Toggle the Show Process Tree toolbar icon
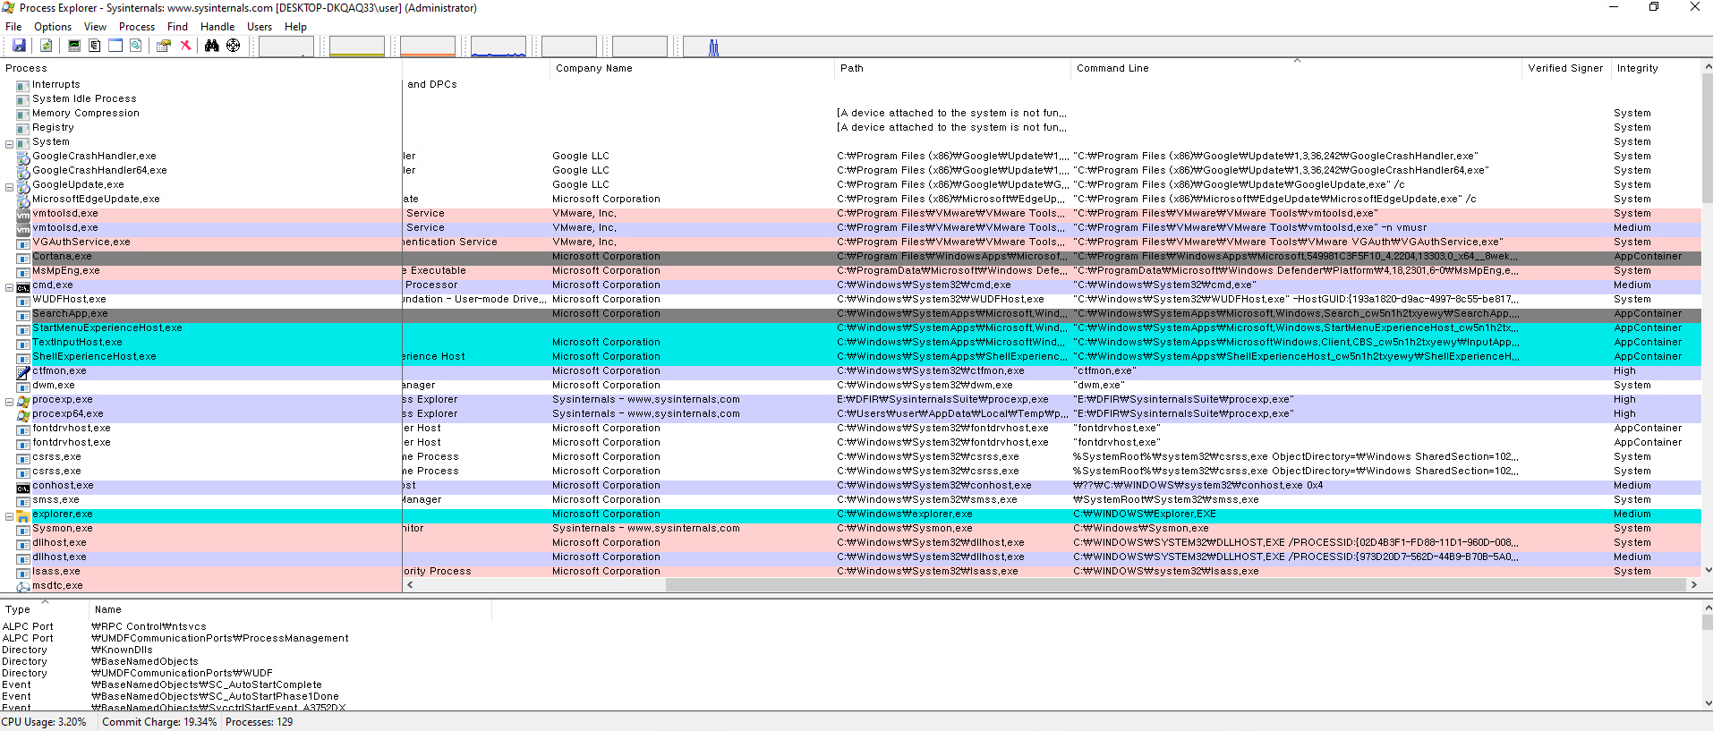 point(94,46)
